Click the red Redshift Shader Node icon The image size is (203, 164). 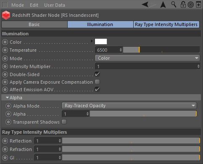(6, 15)
